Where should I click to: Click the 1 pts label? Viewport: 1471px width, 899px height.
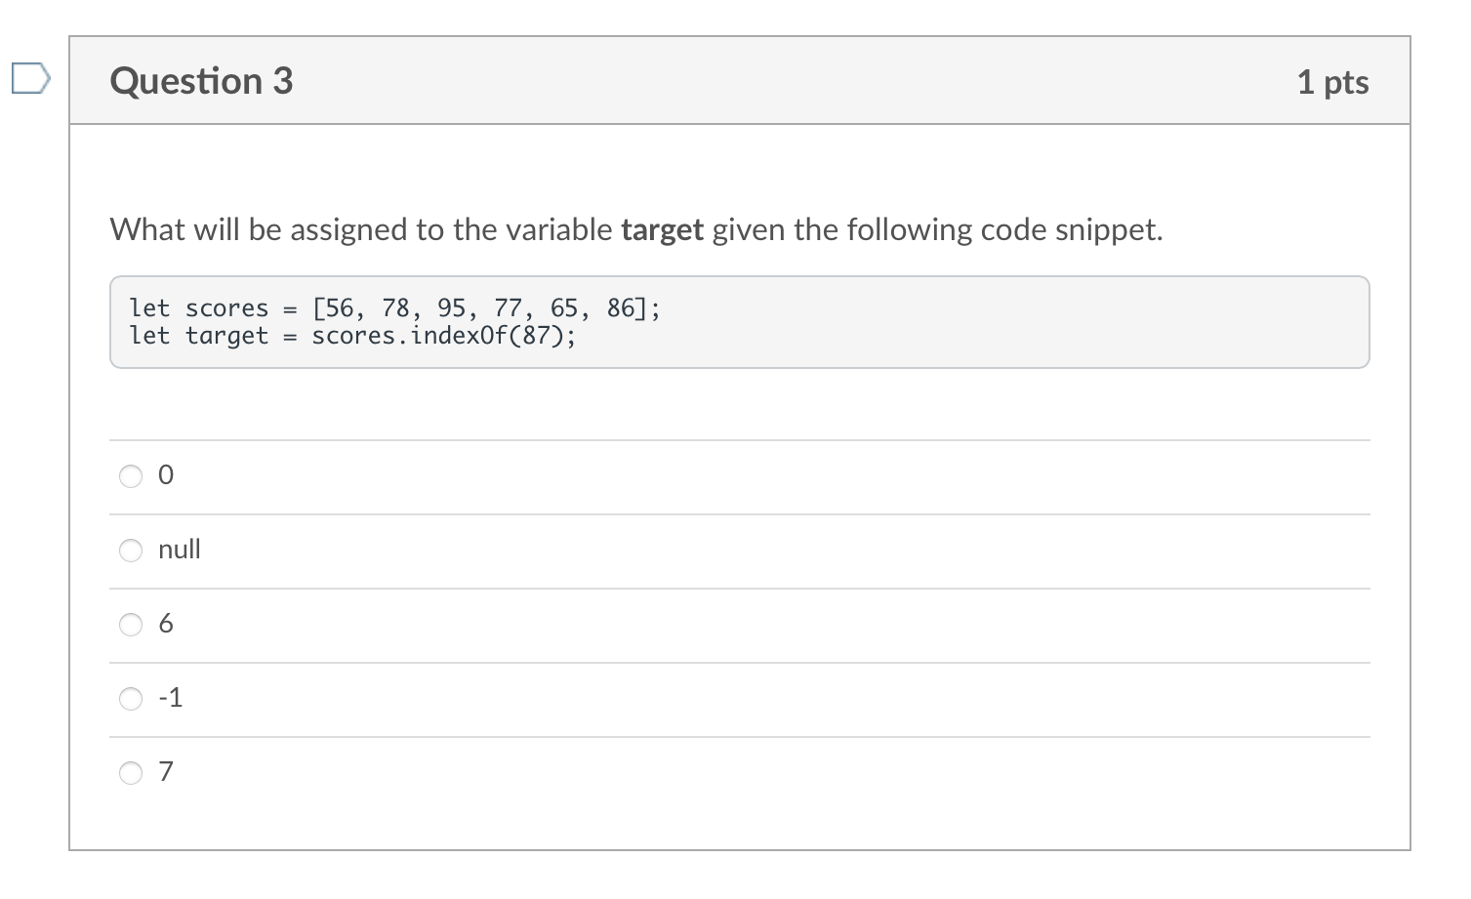pyautogui.click(x=1333, y=82)
